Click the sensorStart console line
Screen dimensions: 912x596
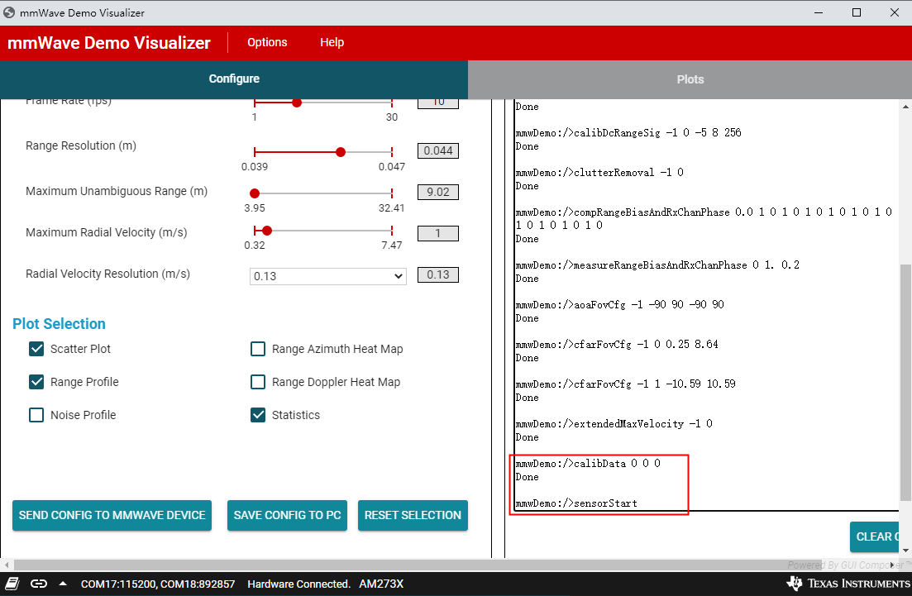click(576, 503)
